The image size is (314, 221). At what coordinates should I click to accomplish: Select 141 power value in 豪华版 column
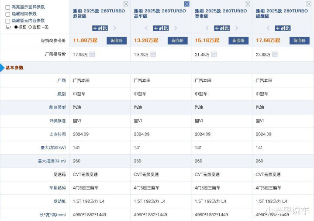pos(137,148)
